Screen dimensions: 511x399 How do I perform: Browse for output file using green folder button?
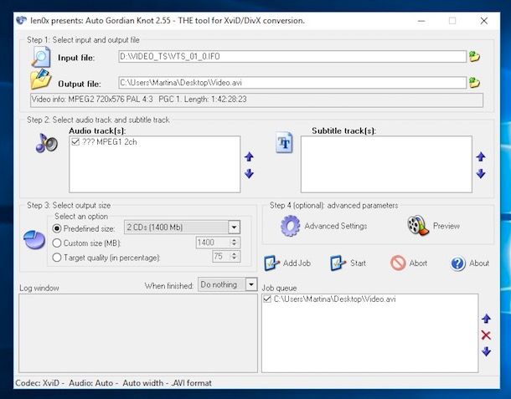click(x=474, y=83)
